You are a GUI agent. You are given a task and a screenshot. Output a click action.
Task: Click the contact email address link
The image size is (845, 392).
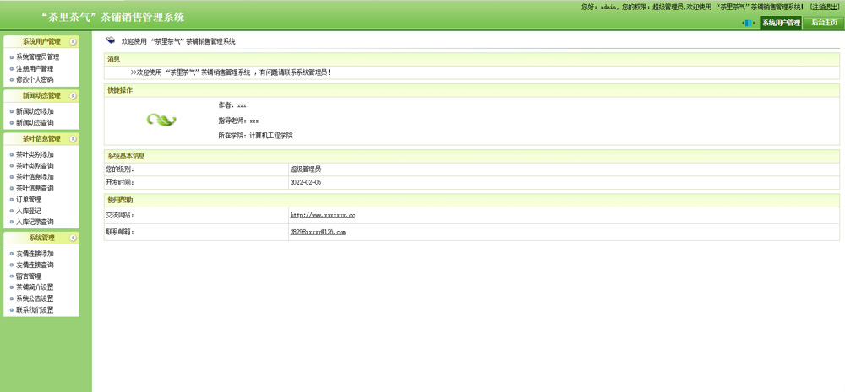318,232
